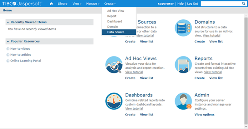The height and width of the screenshot is (129, 248).
Task: Click View list under Ad Hoc Views
Action: (x=146, y=78)
